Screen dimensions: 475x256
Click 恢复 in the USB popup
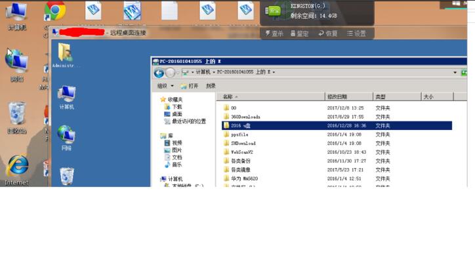[x=327, y=33]
